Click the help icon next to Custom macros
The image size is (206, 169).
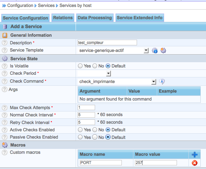tap(5, 152)
